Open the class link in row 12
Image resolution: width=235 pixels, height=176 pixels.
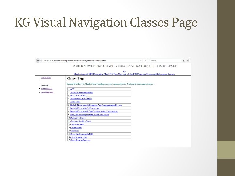point(77,125)
